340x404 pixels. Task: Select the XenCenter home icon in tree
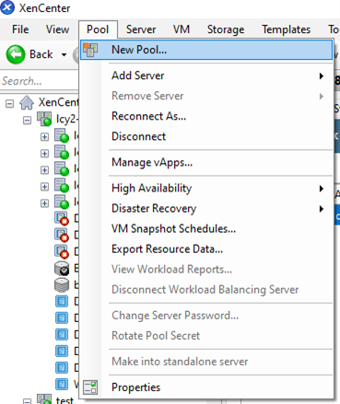point(27,102)
